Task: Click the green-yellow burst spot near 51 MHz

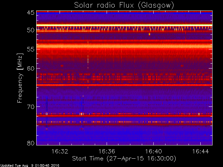Action: [x=149, y=34]
